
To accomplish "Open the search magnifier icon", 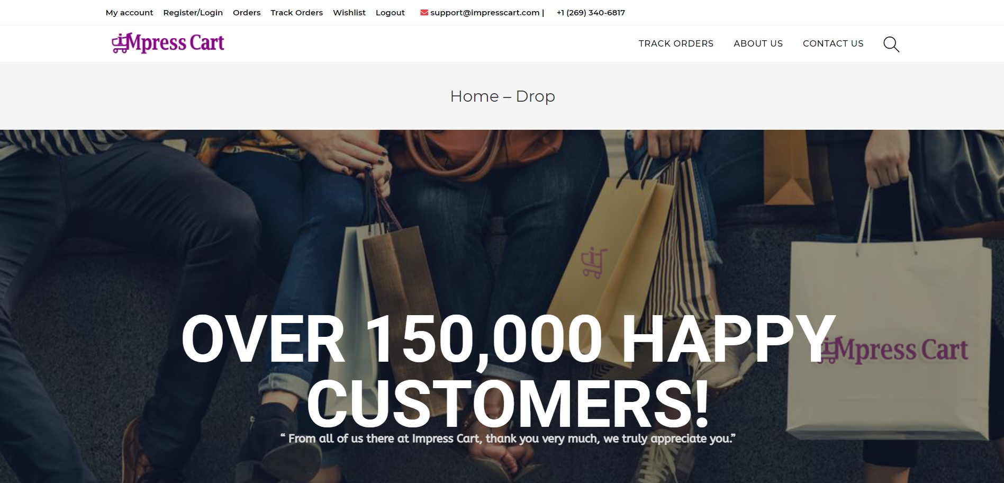I will pyautogui.click(x=891, y=44).
